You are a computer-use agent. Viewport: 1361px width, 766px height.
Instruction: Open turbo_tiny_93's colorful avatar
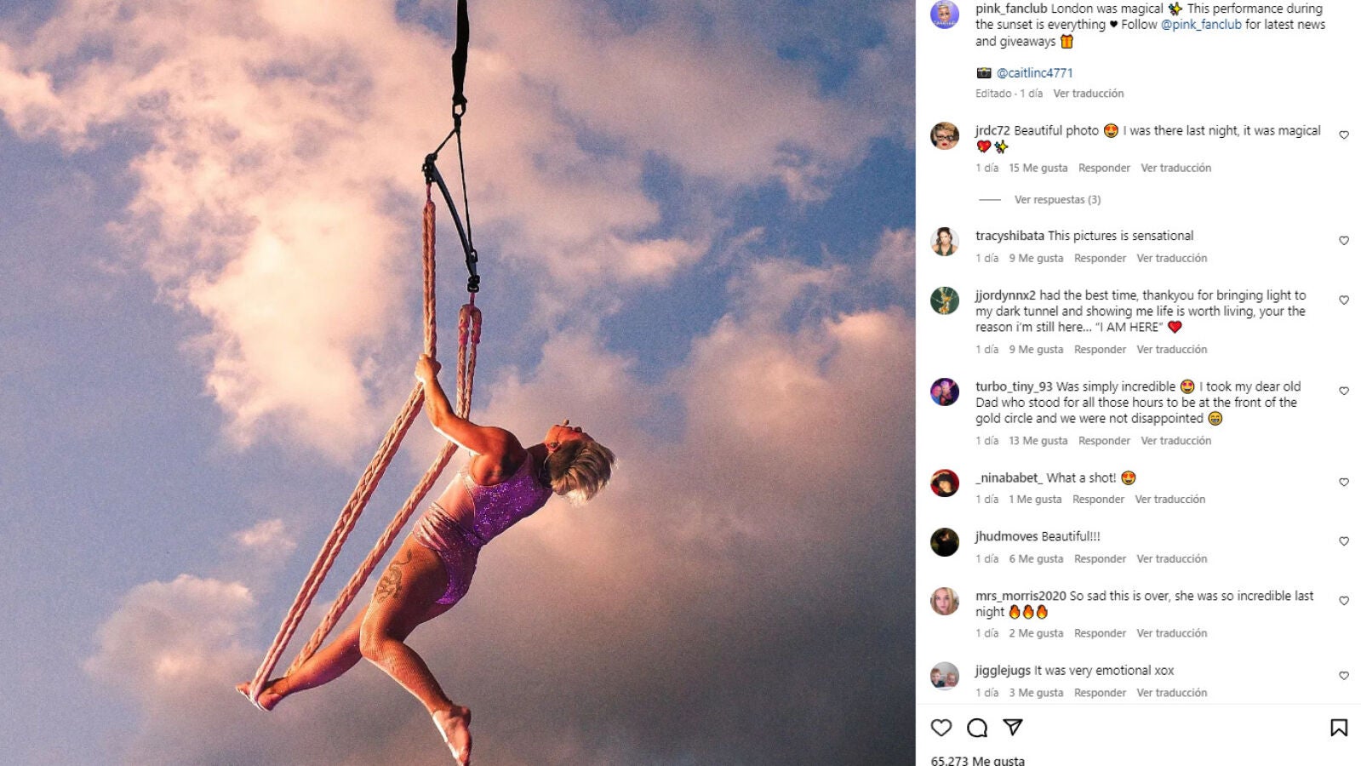point(945,392)
